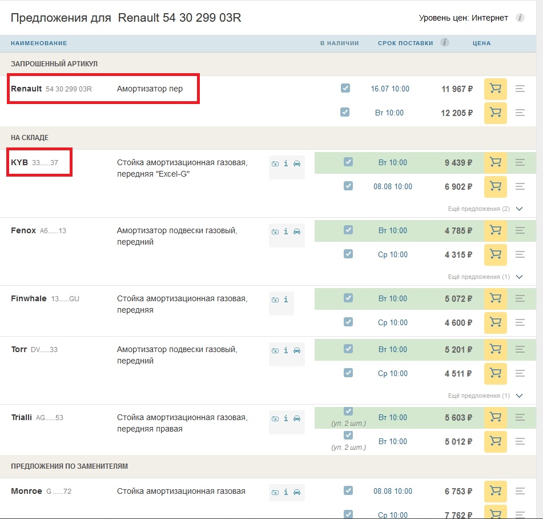Add Finwhale 5 072 ₽ offer to cart

pos(495,298)
